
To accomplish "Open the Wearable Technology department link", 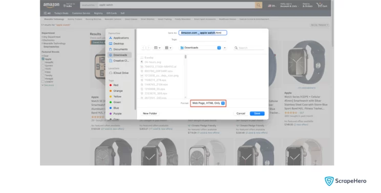I will [x=54, y=43].
